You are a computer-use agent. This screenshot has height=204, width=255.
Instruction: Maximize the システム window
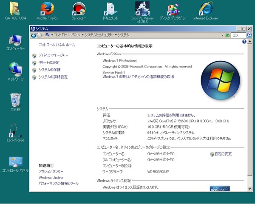click(x=244, y=29)
